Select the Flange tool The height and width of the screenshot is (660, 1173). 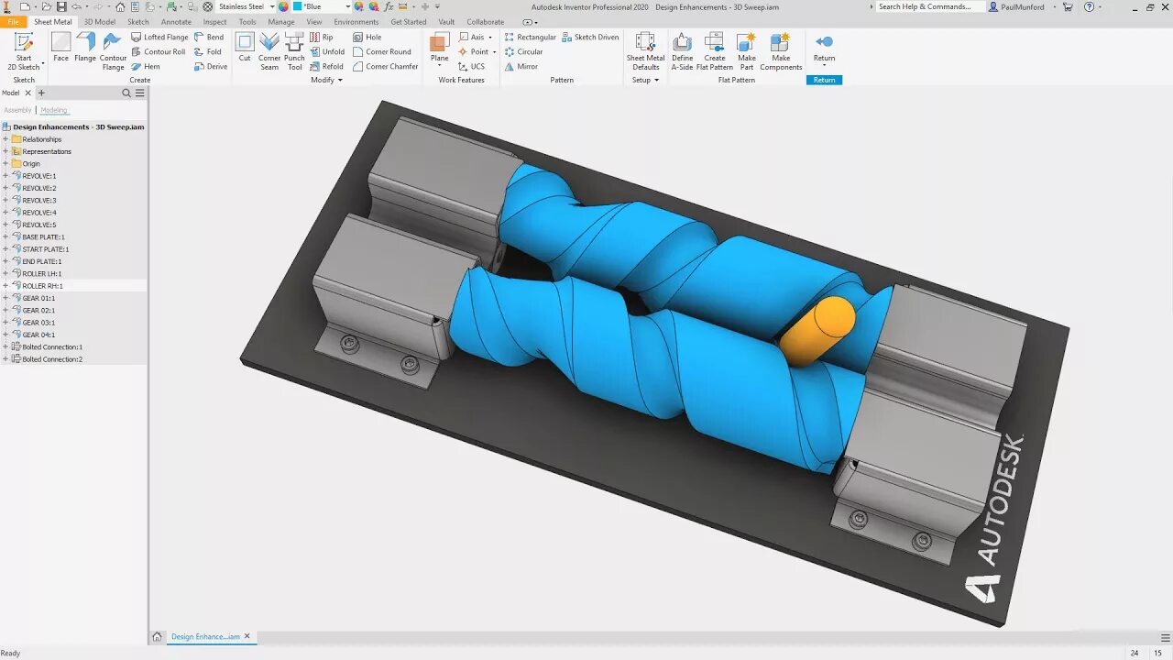click(85, 48)
